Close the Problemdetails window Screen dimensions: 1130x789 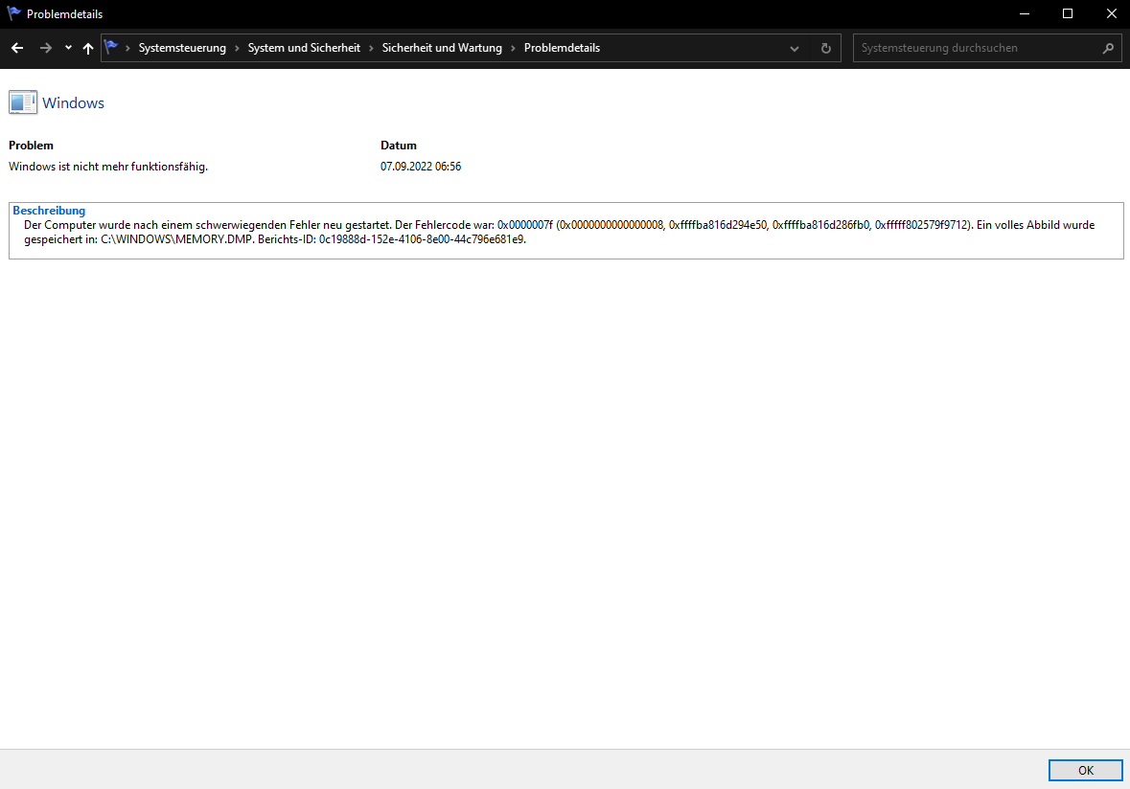click(x=1111, y=13)
